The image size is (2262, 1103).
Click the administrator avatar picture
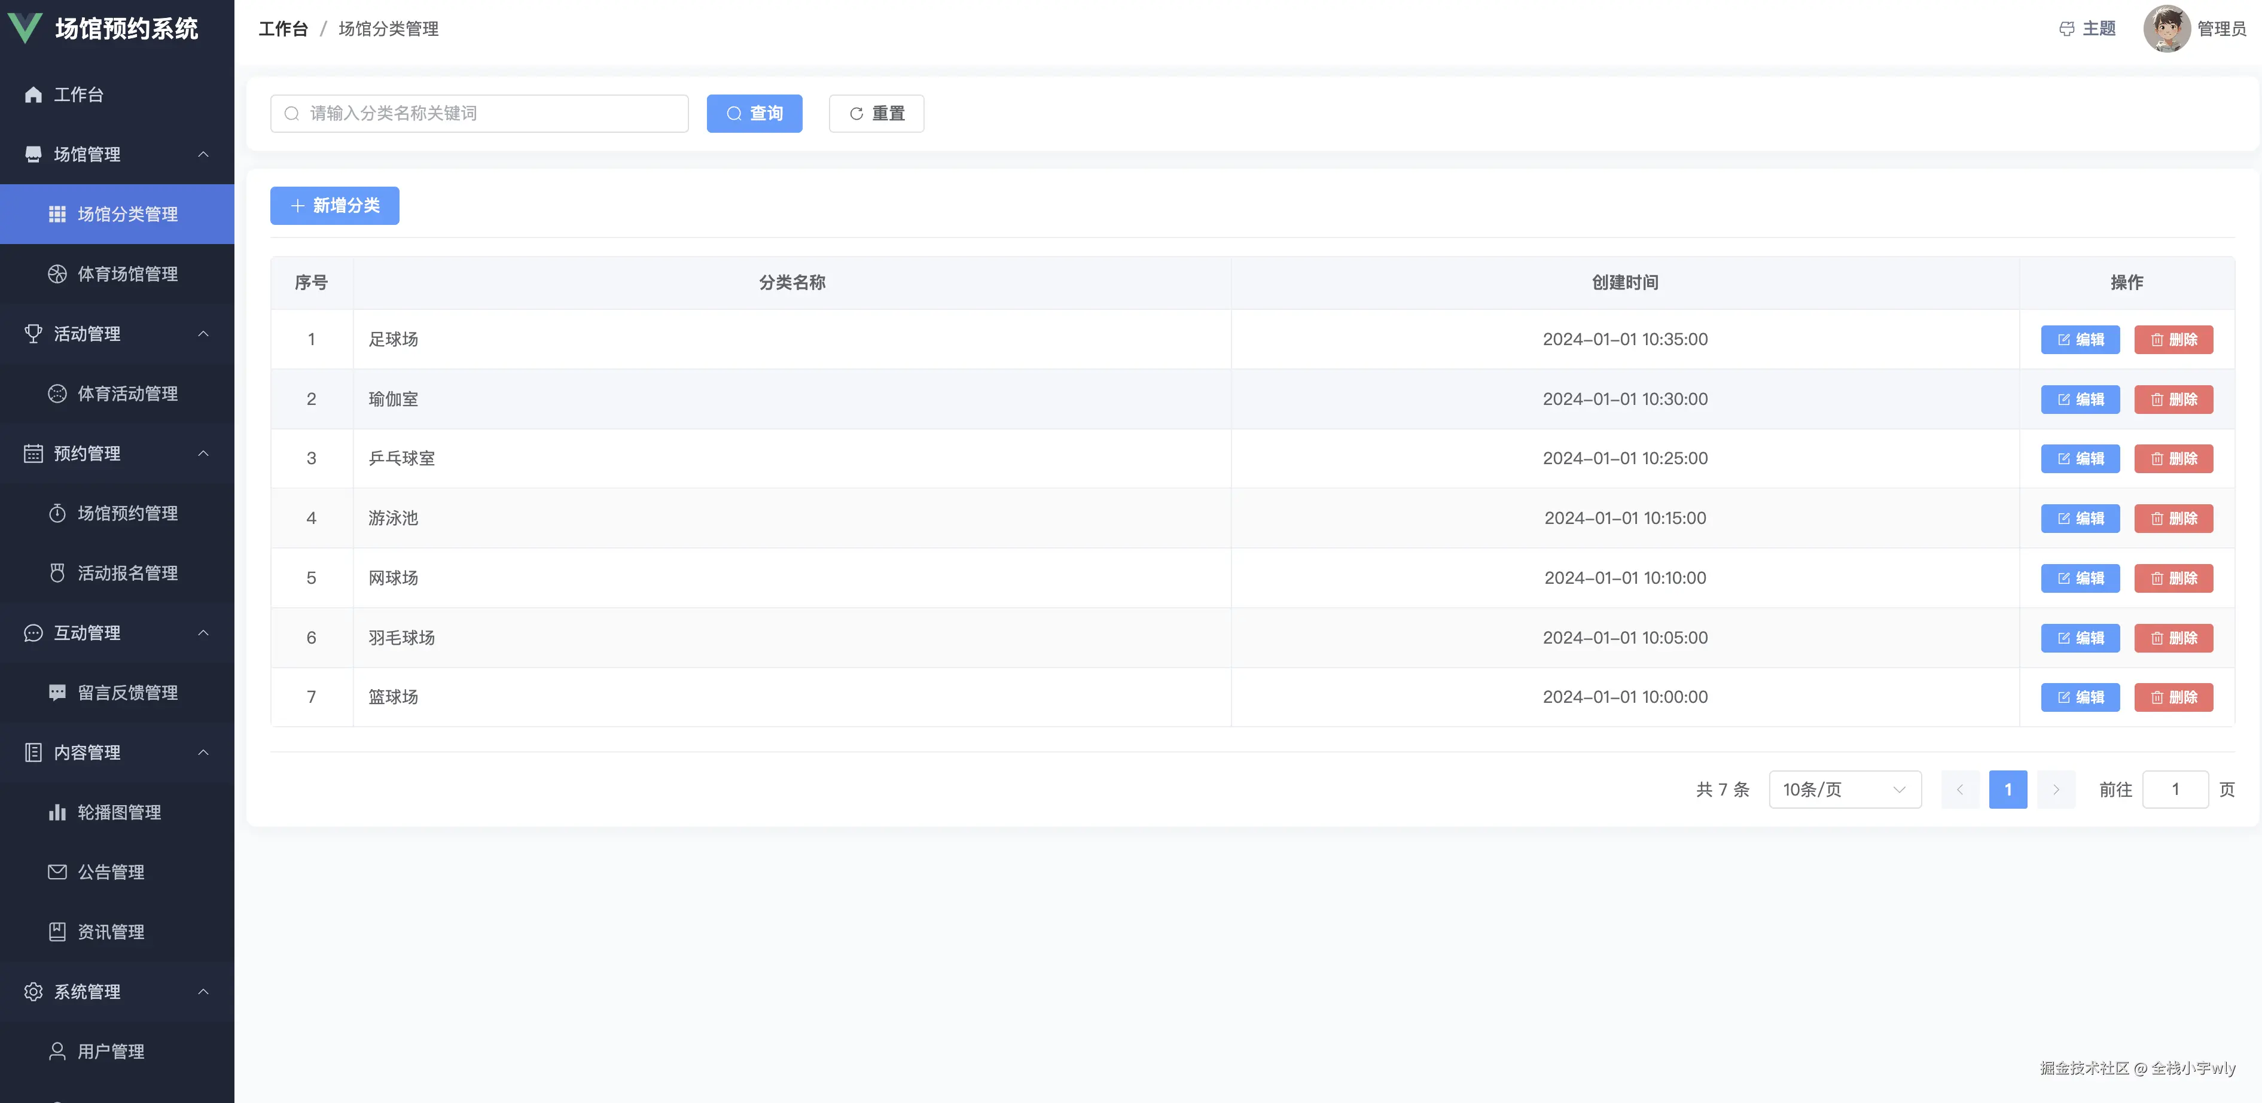click(2166, 29)
